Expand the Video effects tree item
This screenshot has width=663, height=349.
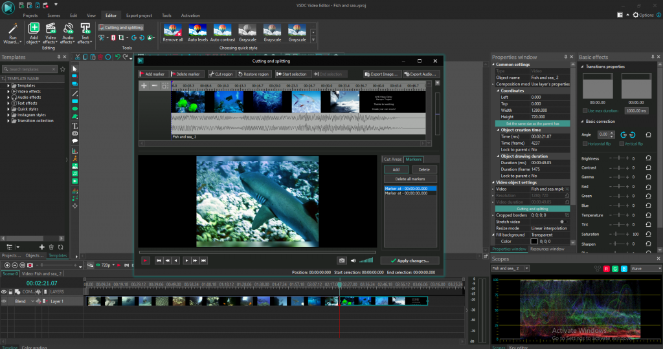tap(9, 91)
